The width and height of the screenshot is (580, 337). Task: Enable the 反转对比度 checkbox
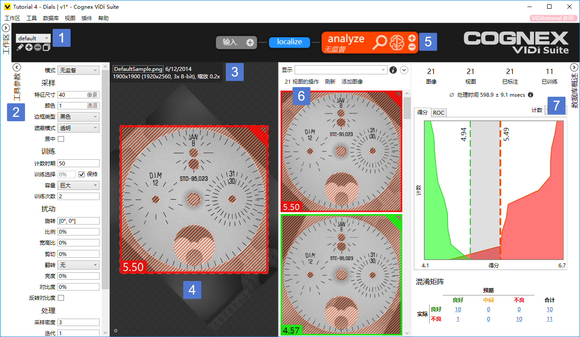click(61, 298)
